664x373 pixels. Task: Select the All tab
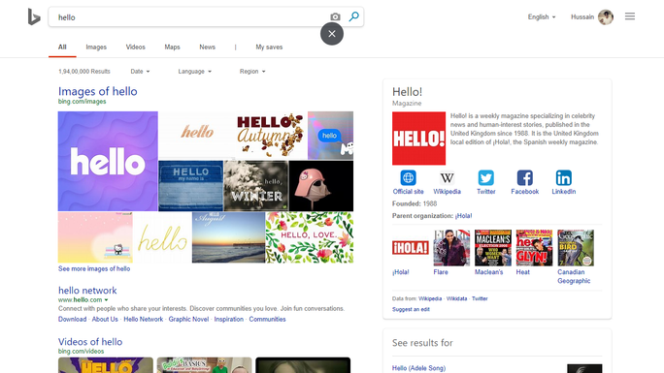[x=62, y=47]
